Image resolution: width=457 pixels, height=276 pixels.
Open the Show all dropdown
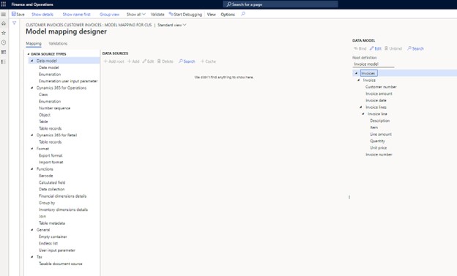(135, 15)
